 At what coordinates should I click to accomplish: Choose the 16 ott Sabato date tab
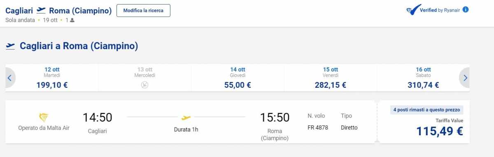[x=423, y=77]
